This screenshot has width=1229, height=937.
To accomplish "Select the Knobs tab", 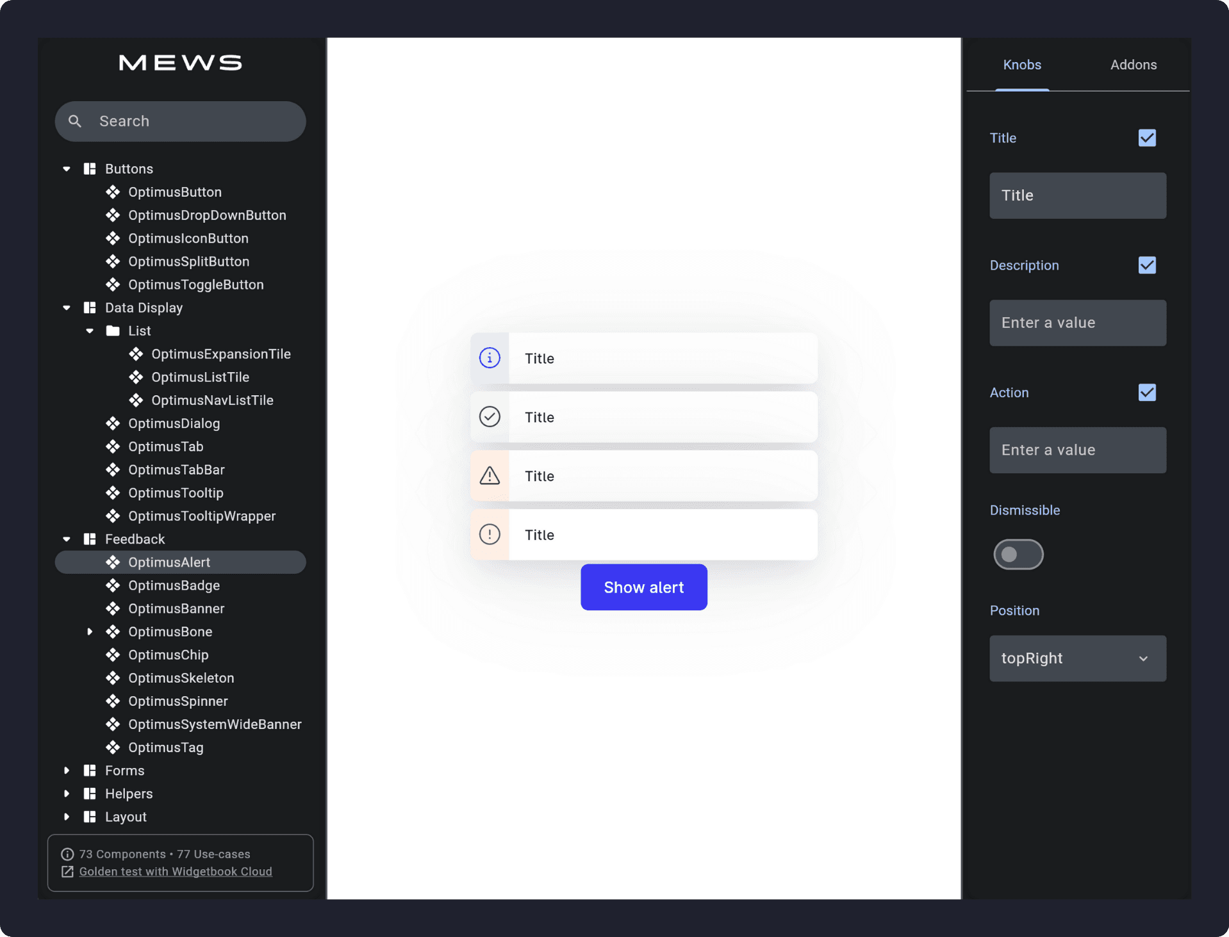I will (1021, 65).
